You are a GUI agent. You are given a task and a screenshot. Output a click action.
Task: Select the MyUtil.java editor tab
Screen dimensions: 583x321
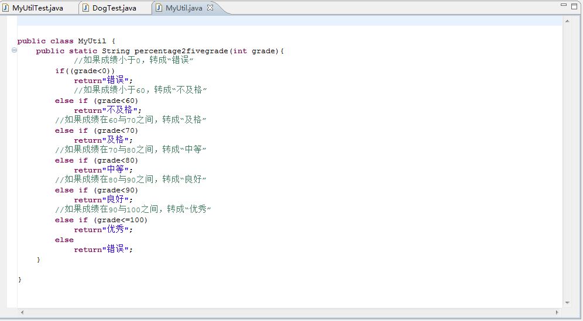click(184, 8)
